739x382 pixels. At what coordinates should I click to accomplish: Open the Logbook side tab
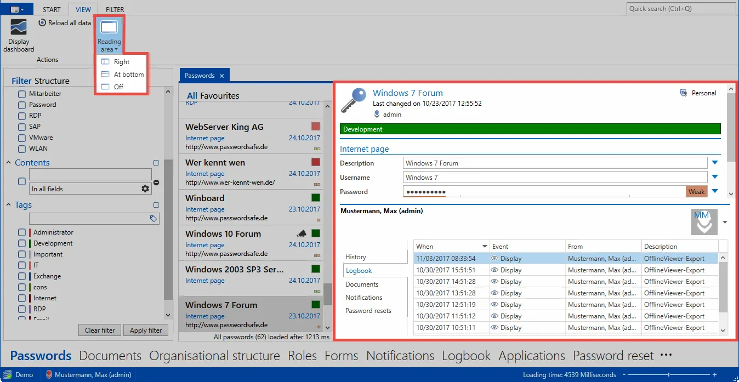pos(359,271)
